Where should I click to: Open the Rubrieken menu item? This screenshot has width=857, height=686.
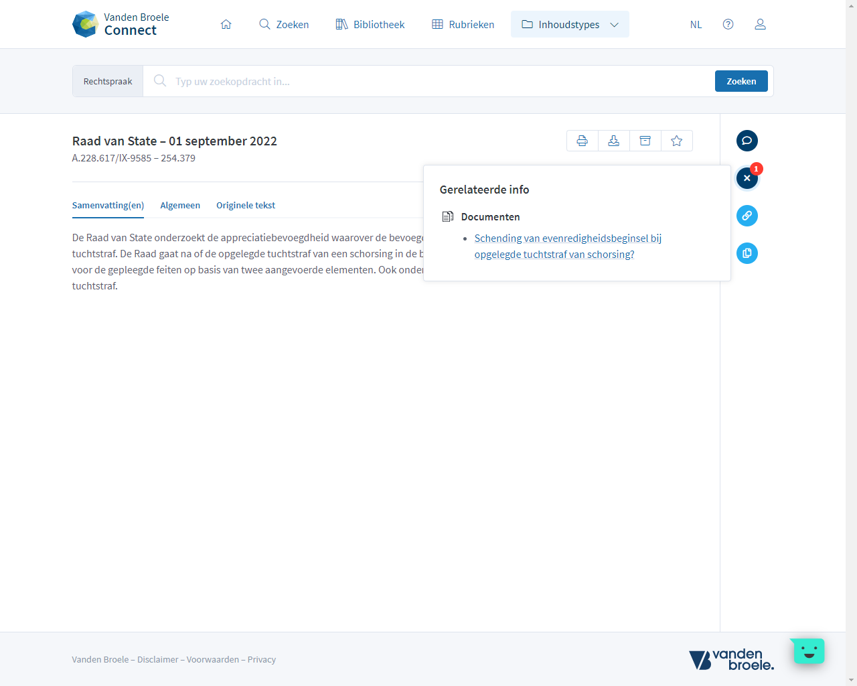(x=463, y=24)
